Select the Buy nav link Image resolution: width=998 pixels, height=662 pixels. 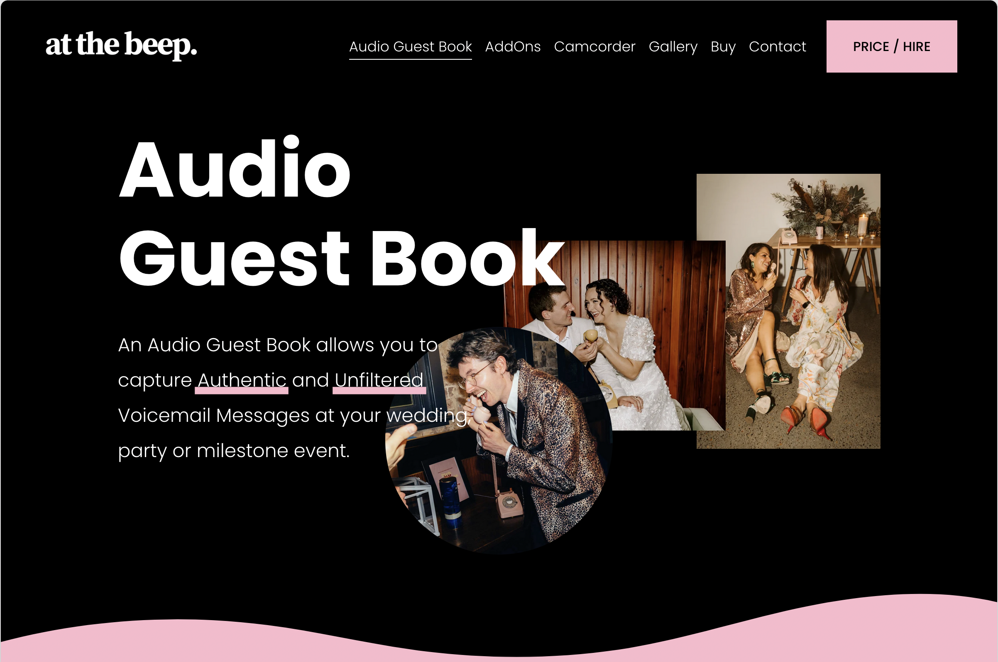(722, 46)
